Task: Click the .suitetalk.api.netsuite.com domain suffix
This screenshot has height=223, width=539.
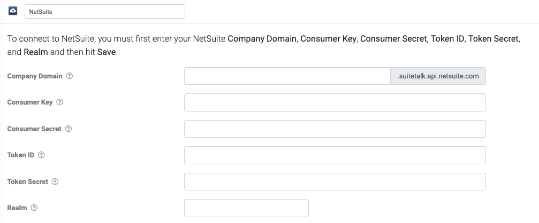Action: tap(438, 76)
